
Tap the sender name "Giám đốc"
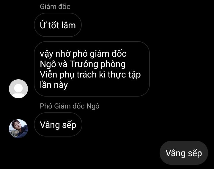click(55, 7)
